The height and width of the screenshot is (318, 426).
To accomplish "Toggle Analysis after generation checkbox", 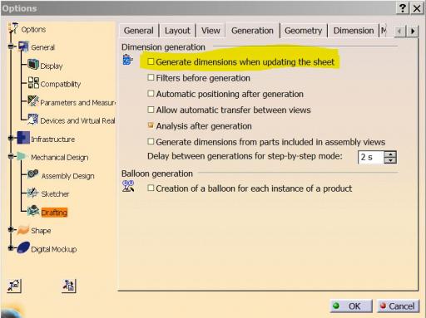I will tap(151, 125).
